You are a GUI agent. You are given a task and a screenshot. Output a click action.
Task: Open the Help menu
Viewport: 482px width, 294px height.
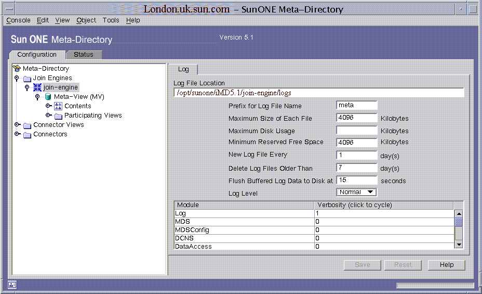133,20
